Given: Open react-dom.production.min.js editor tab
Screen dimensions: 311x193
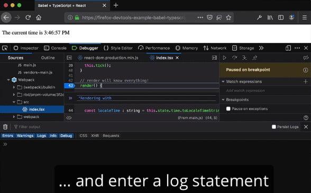Looking at the screenshot, I should pyautogui.click(x=108, y=58).
